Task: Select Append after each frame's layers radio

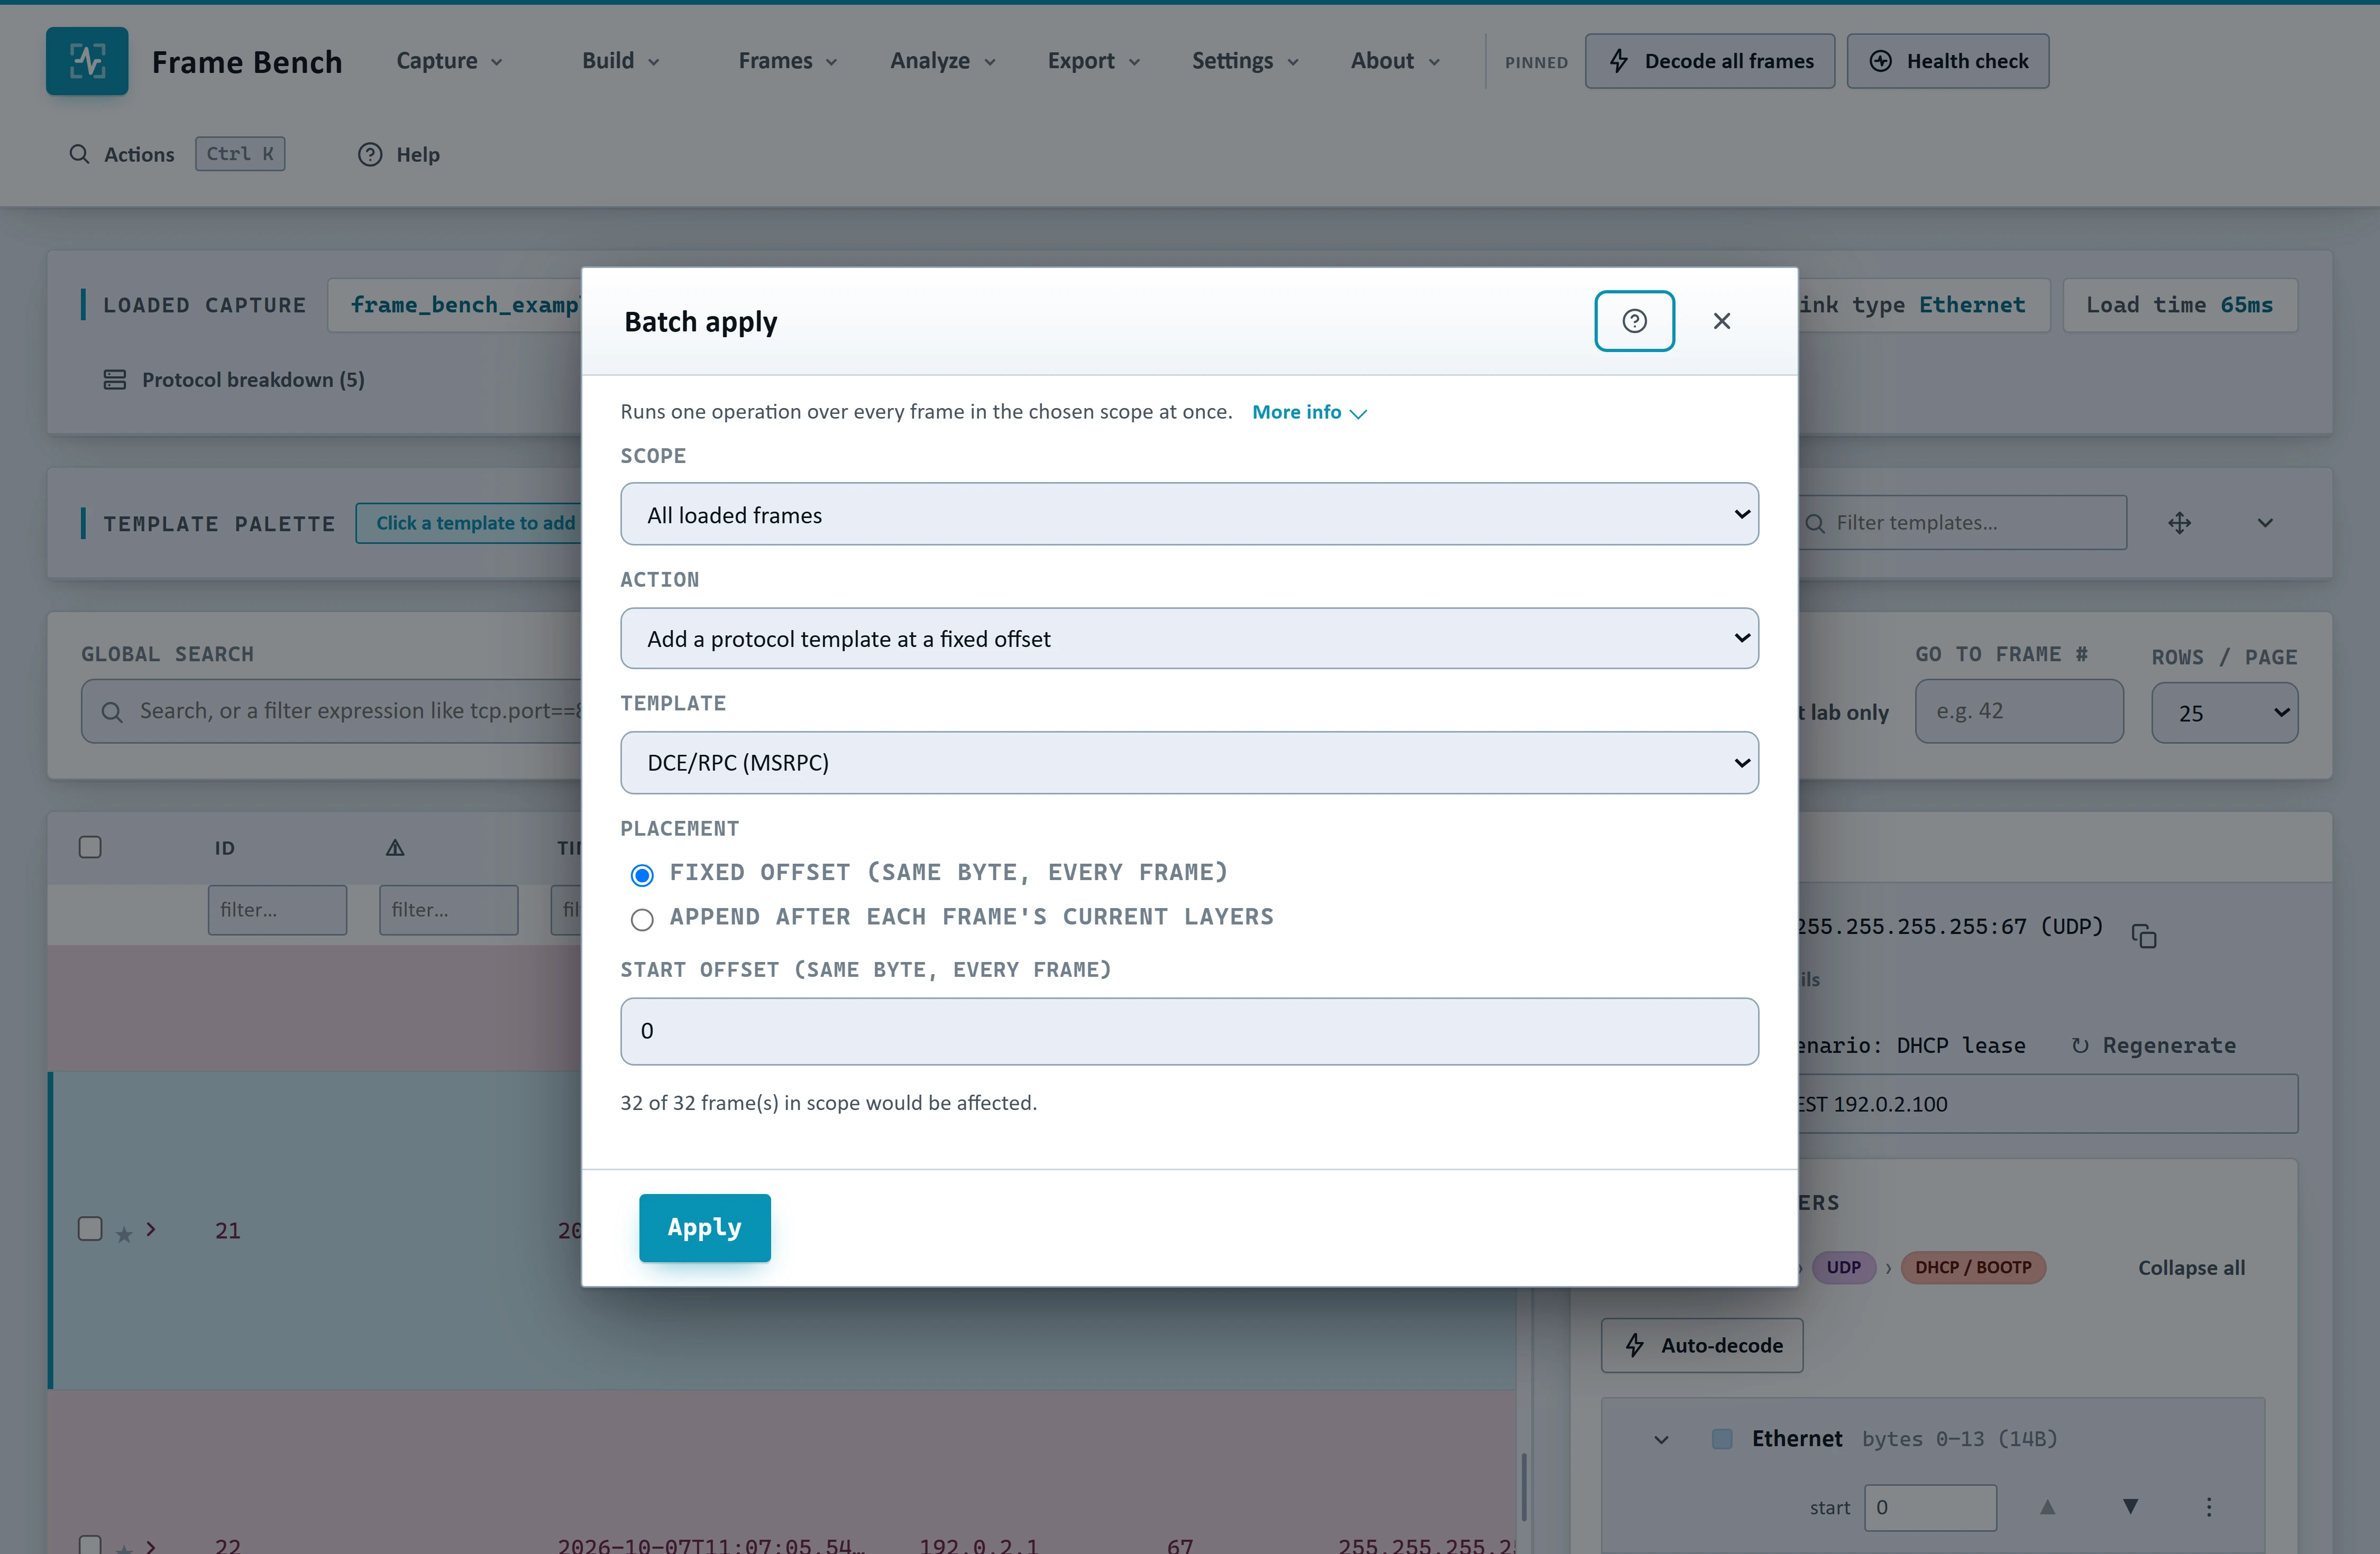Action: (x=642, y=919)
